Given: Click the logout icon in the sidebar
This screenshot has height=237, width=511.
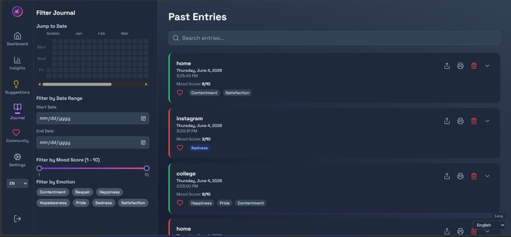Looking at the screenshot, I should 17,219.
